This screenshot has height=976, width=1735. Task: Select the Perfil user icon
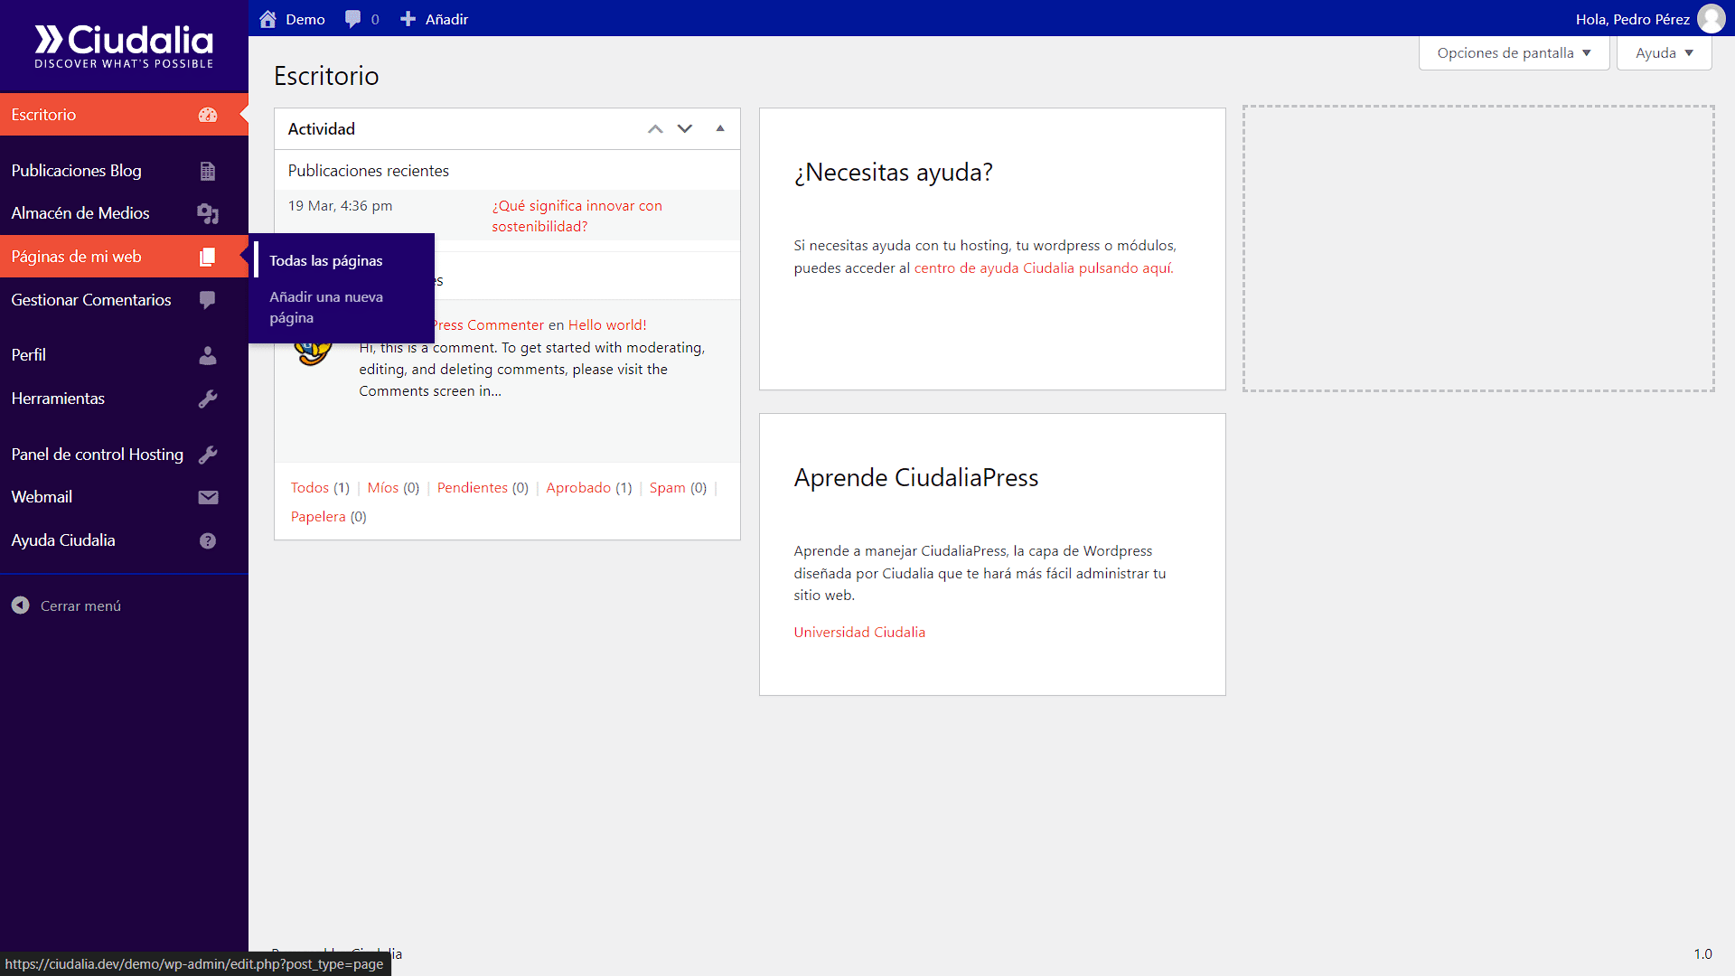point(208,355)
